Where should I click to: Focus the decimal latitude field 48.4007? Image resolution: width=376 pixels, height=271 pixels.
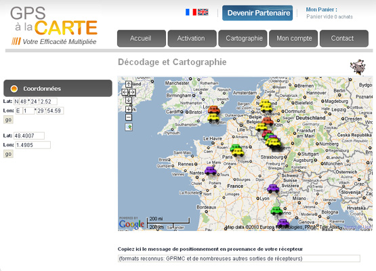click(29, 135)
